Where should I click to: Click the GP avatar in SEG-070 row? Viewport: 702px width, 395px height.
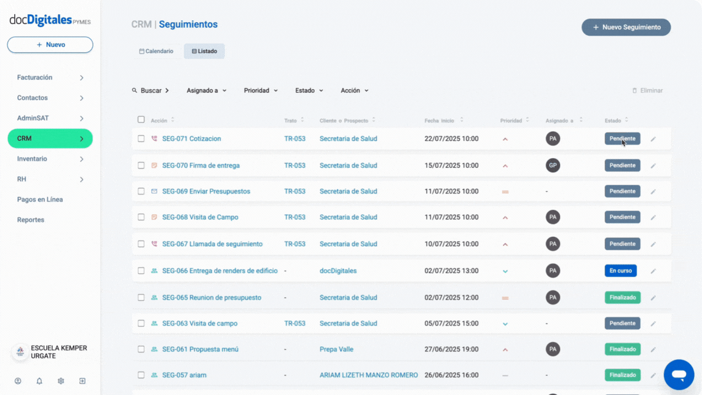click(x=553, y=166)
